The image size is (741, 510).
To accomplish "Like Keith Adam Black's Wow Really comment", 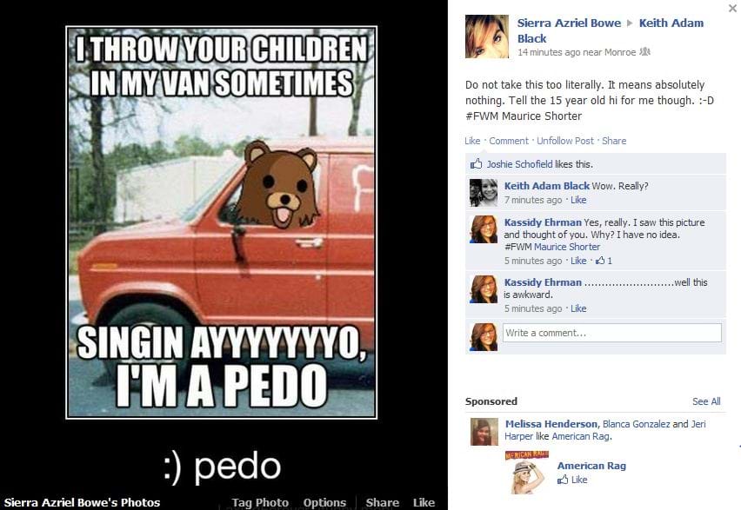I will pyautogui.click(x=578, y=200).
